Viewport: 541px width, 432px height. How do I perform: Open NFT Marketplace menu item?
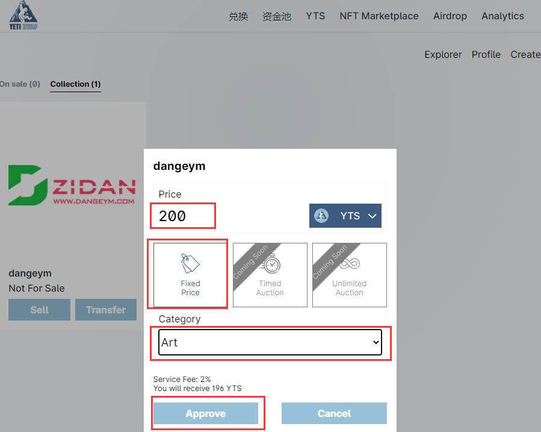(x=379, y=16)
